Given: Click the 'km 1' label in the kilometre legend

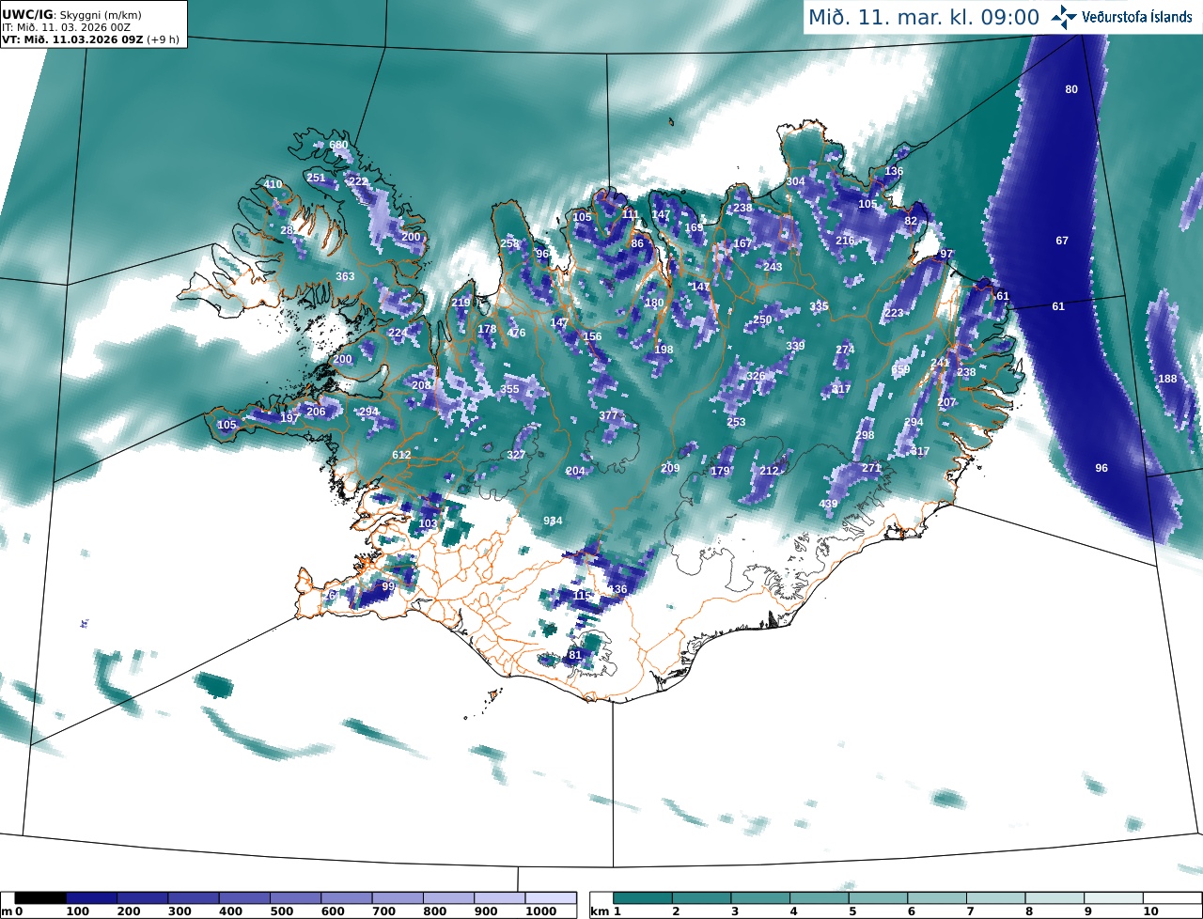Looking at the screenshot, I should click(x=606, y=911).
